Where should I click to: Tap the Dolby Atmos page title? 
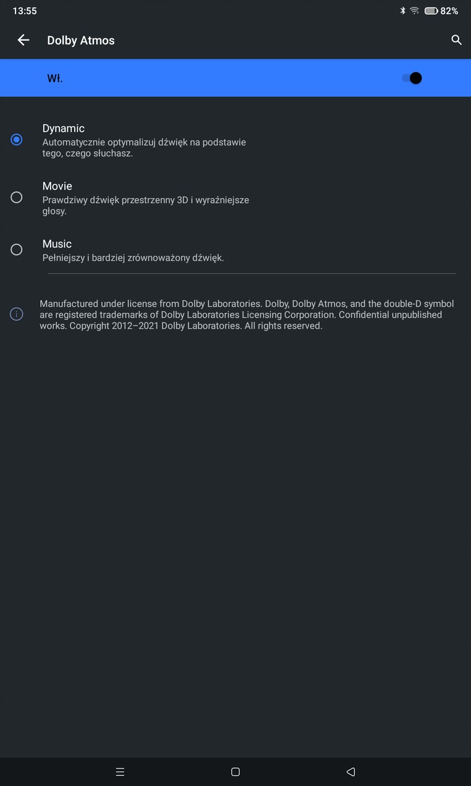[x=81, y=40]
